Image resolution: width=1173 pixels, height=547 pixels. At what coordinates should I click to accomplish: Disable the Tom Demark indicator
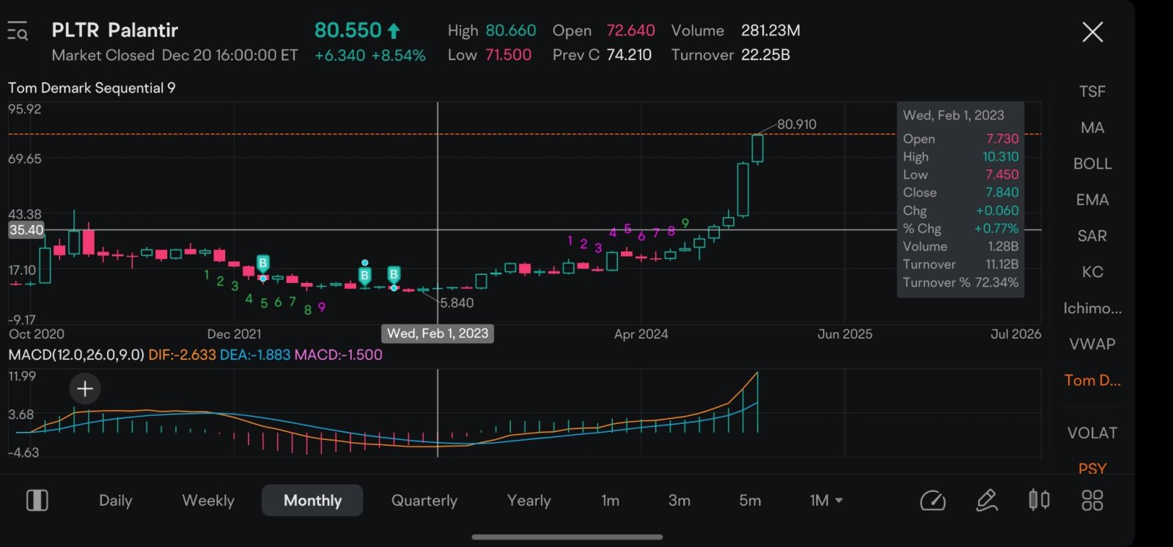point(1092,380)
